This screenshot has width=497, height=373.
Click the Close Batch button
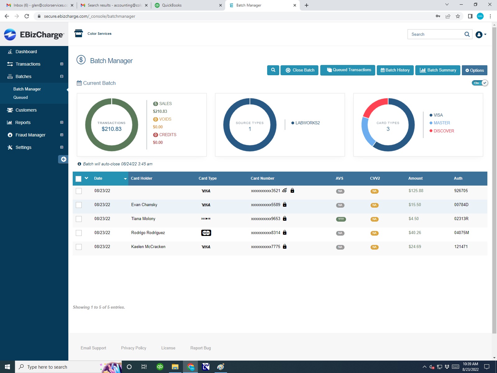point(299,70)
